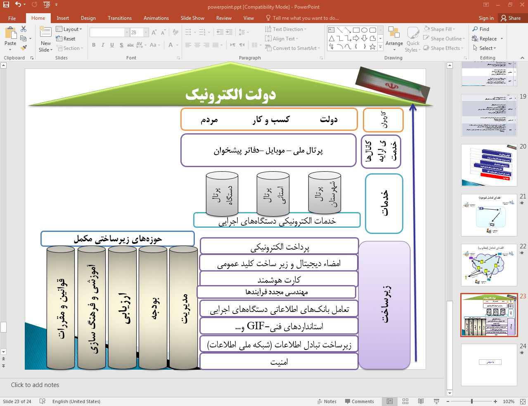Viewport: 528px width, 406px height.
Task: Switch to Slide Sorter view icon
Action: click(x=405, y=401)
